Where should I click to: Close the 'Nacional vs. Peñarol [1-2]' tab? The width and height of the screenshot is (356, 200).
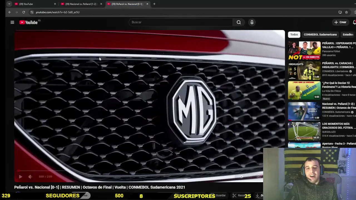[x=101, y=4]
